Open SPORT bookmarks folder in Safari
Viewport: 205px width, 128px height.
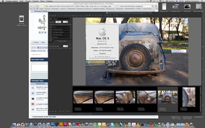coord(139,9)
